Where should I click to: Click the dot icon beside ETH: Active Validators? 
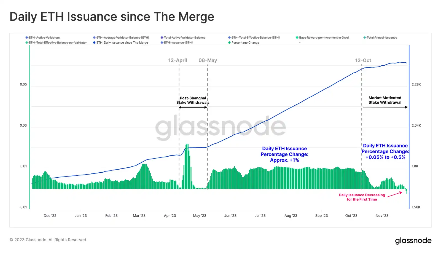pyautogui.click(x=27, y=38)
